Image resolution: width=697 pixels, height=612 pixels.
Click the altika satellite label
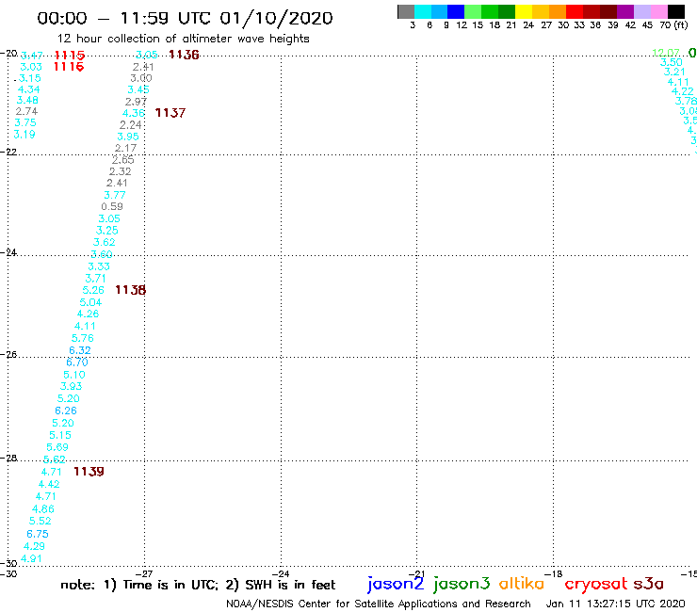(x=522, y=584)
